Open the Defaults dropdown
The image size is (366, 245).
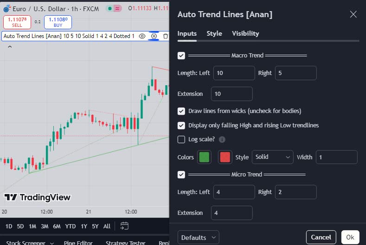click(199, 237)
